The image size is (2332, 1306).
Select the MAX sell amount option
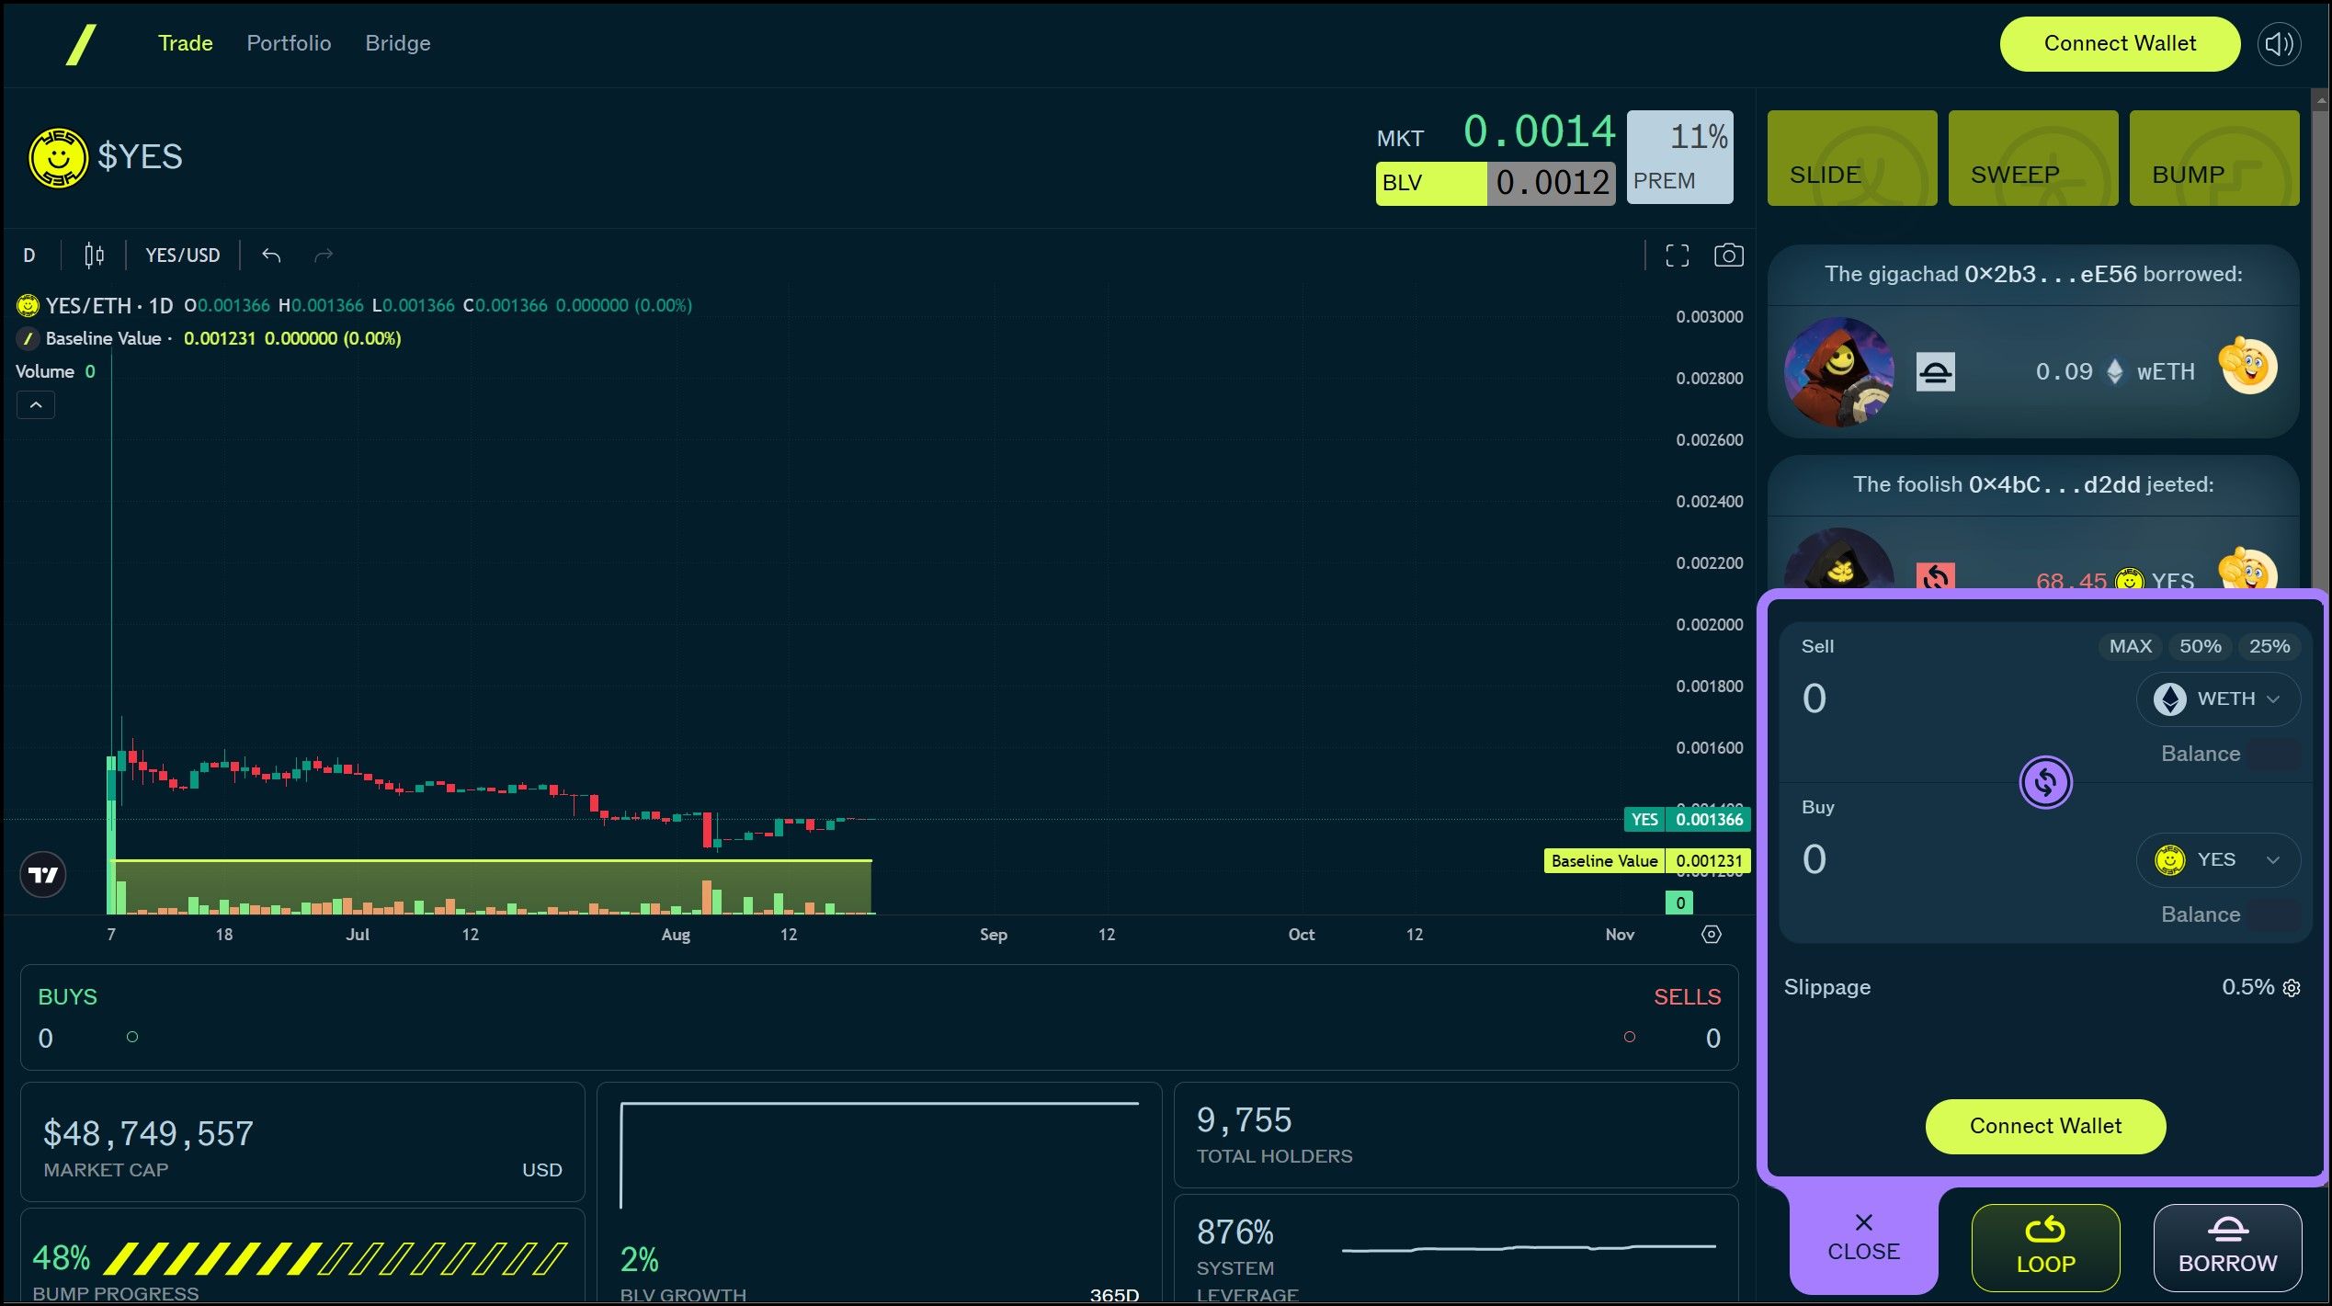(2130, 646)
